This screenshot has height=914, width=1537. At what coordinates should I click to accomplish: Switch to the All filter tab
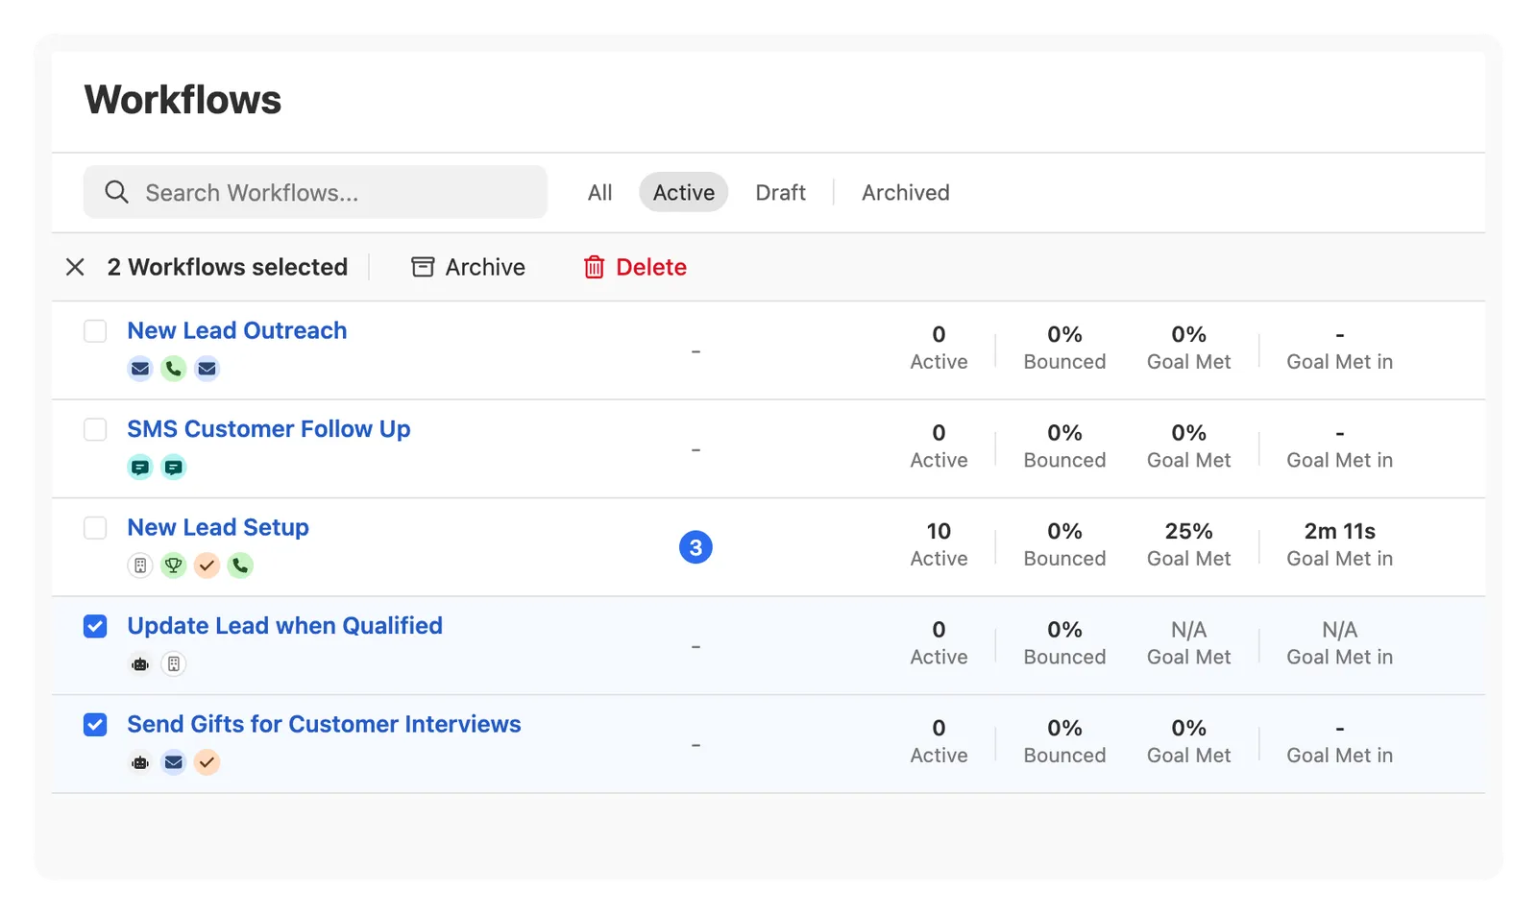pos(599,192)
